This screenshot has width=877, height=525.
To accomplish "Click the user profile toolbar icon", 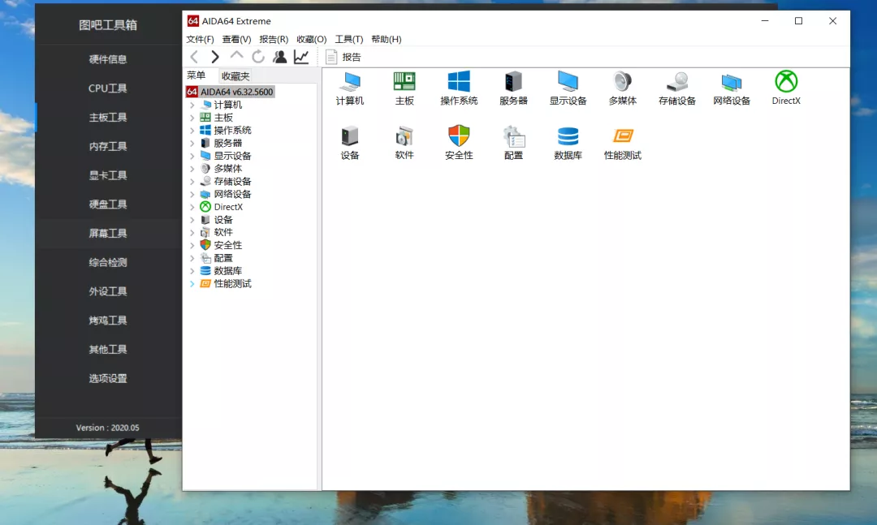I will coord(279,57).
